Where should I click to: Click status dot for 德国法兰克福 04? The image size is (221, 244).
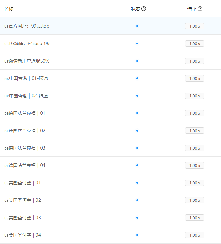click(x=137, y=165)
